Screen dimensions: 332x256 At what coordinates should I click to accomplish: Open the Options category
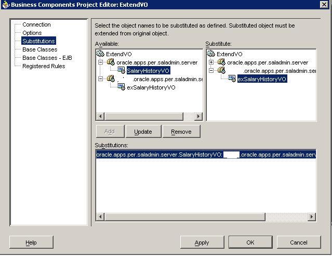[32, 33]
